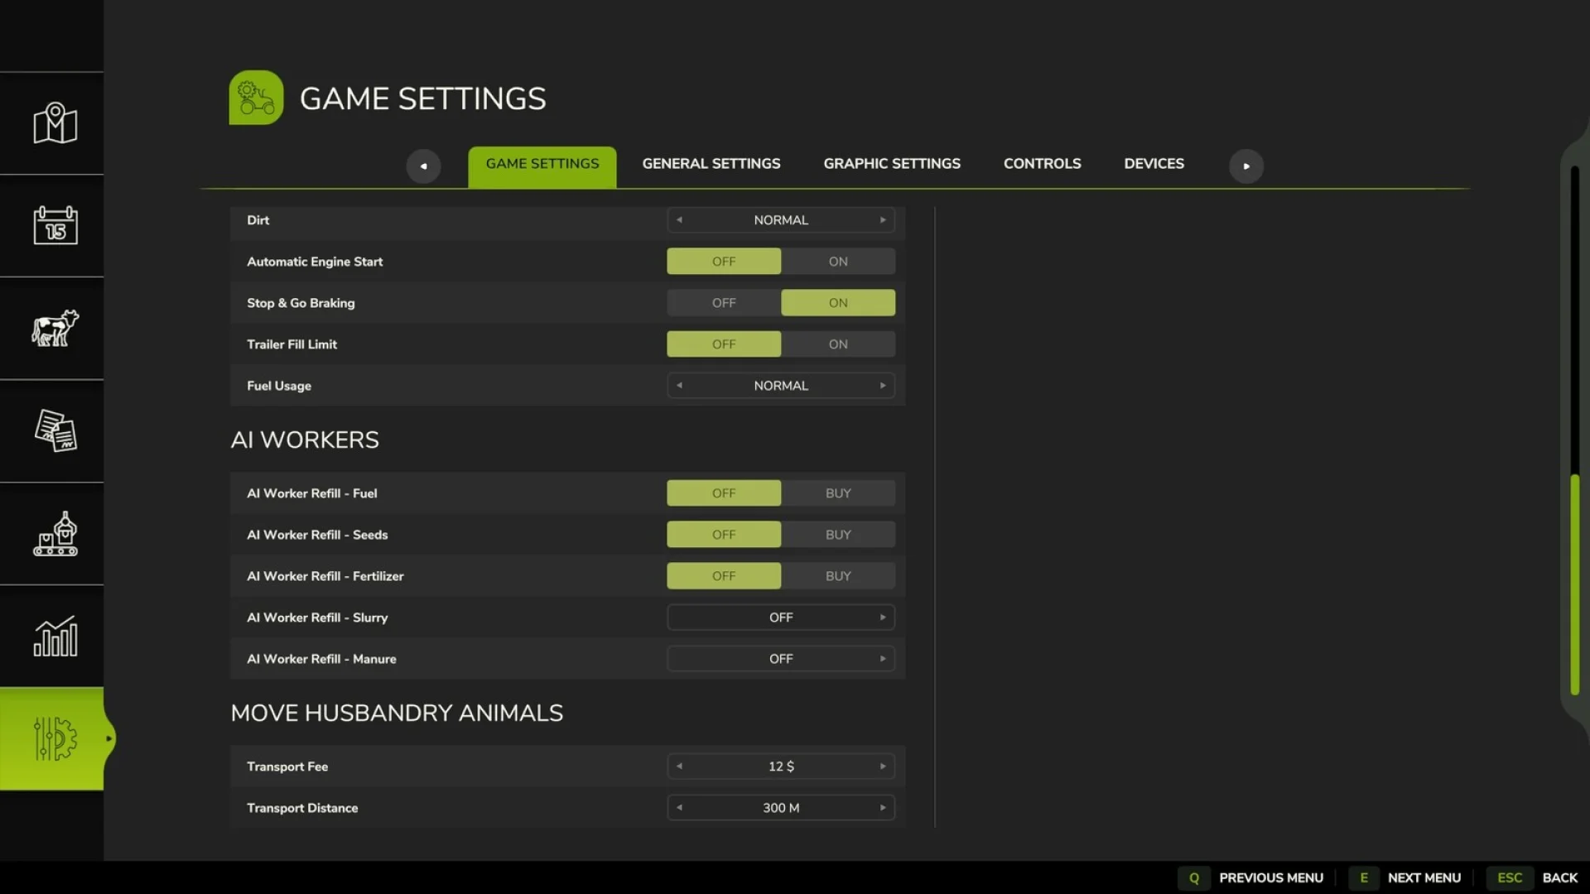Viewport: 1590px width, 894px height.
Task: Select the highlighted Settings sidebar icon
Action: point(52,739)
